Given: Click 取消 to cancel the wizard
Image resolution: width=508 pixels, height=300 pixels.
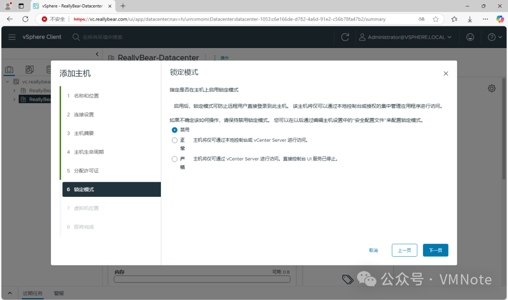Looking at the screenshot, I should 373,250.
